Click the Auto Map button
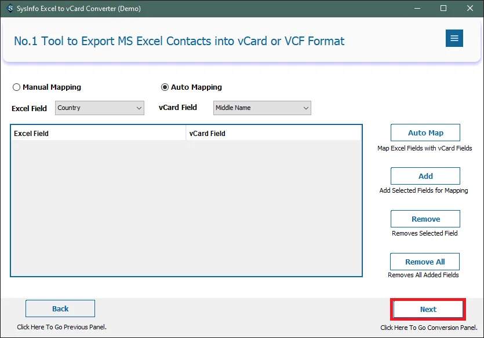484x338 pixels. point(425,133)
